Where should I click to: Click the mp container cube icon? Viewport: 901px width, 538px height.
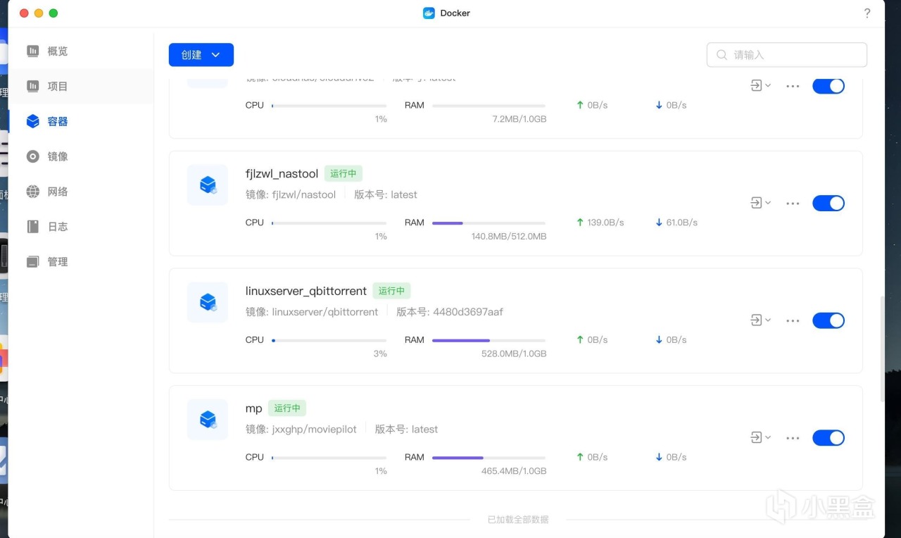click(x=208, y=420)
